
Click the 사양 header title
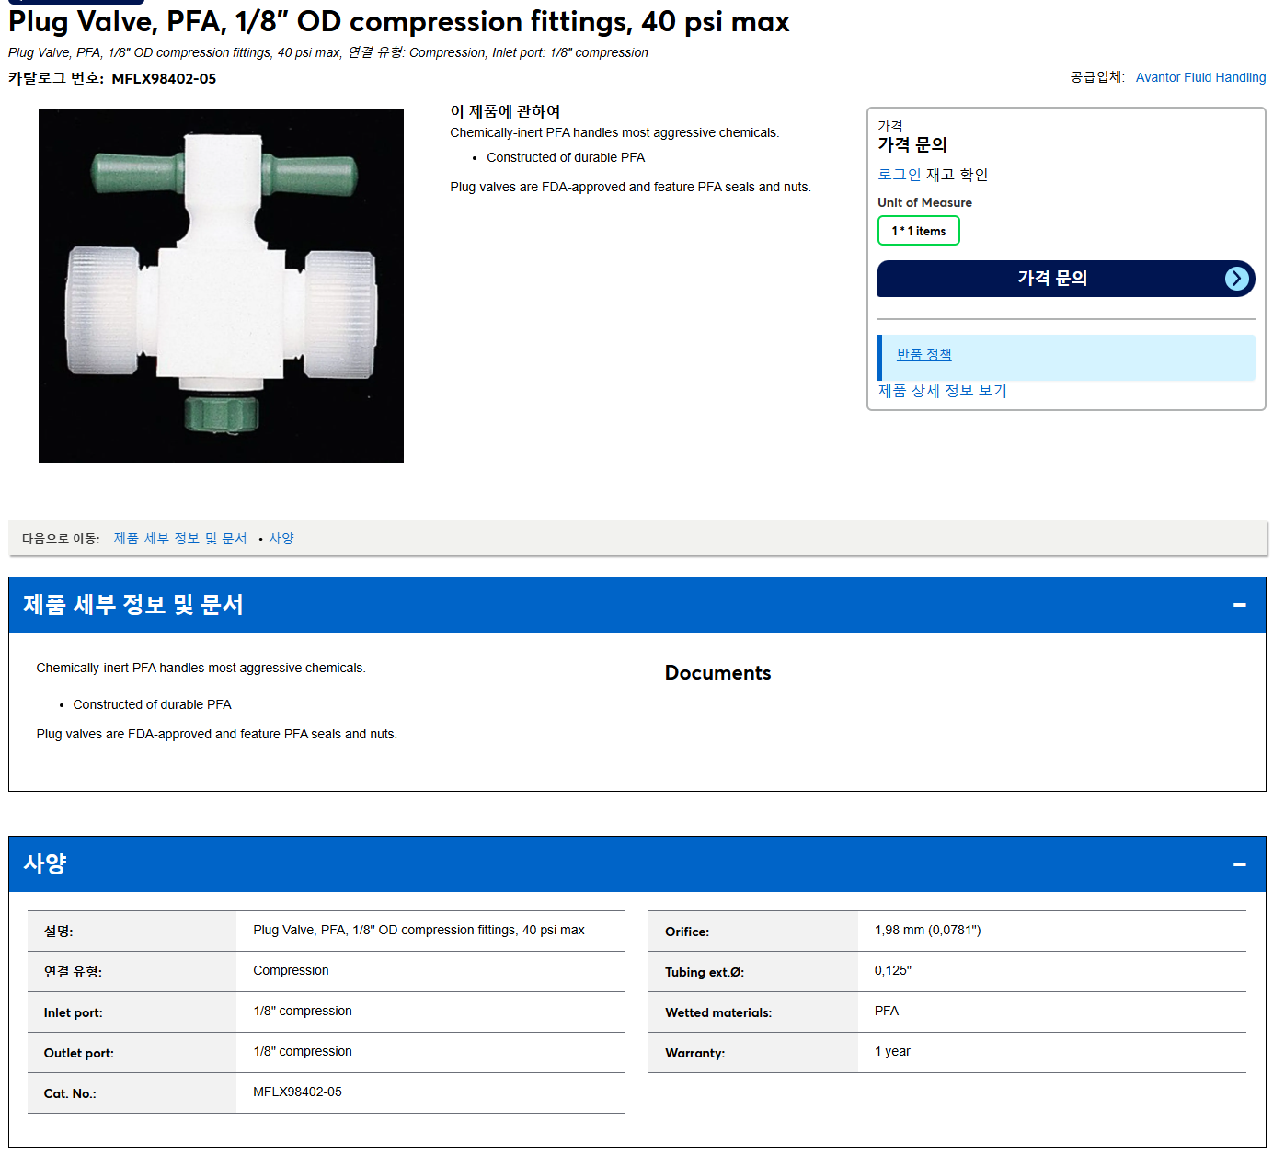pyautogui.click(x=45, y=864)
